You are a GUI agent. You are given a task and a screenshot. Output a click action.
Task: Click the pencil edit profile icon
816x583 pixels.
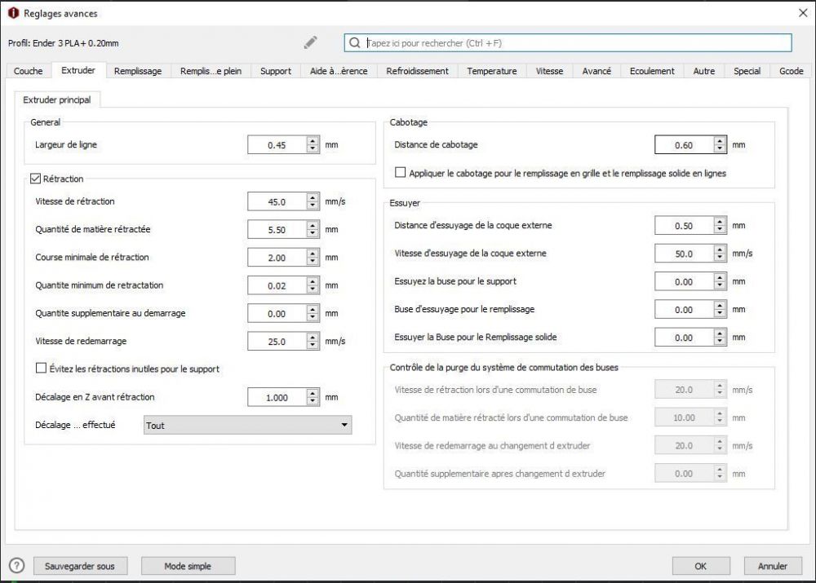pyautogui.click(x=311, y=42)
